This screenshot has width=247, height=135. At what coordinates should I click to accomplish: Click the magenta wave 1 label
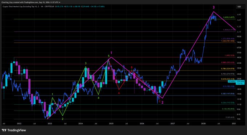[111, 53]
